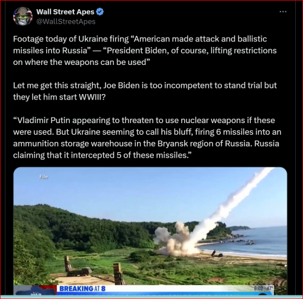Click the 'BREAKING AT 8' news banner
The image size is (303, 299).
point(82,289)
